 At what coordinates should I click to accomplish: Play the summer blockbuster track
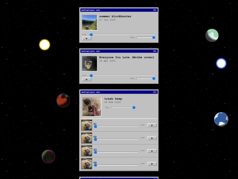[x=87, y=38]
